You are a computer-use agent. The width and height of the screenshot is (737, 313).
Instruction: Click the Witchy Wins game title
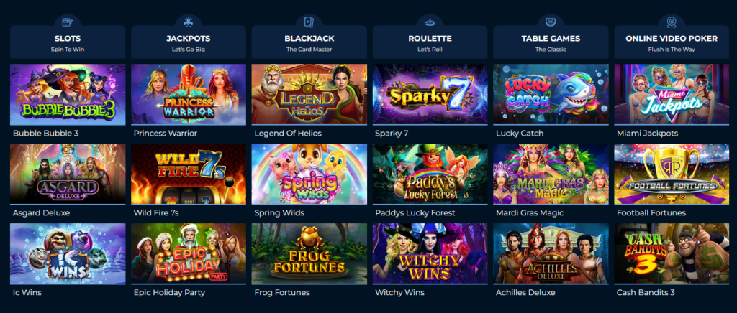(x=400, y=292)
